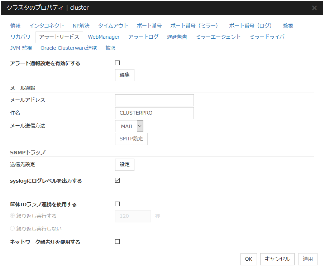
Task: Open the NP解決 tab
Action: [81, 26]
